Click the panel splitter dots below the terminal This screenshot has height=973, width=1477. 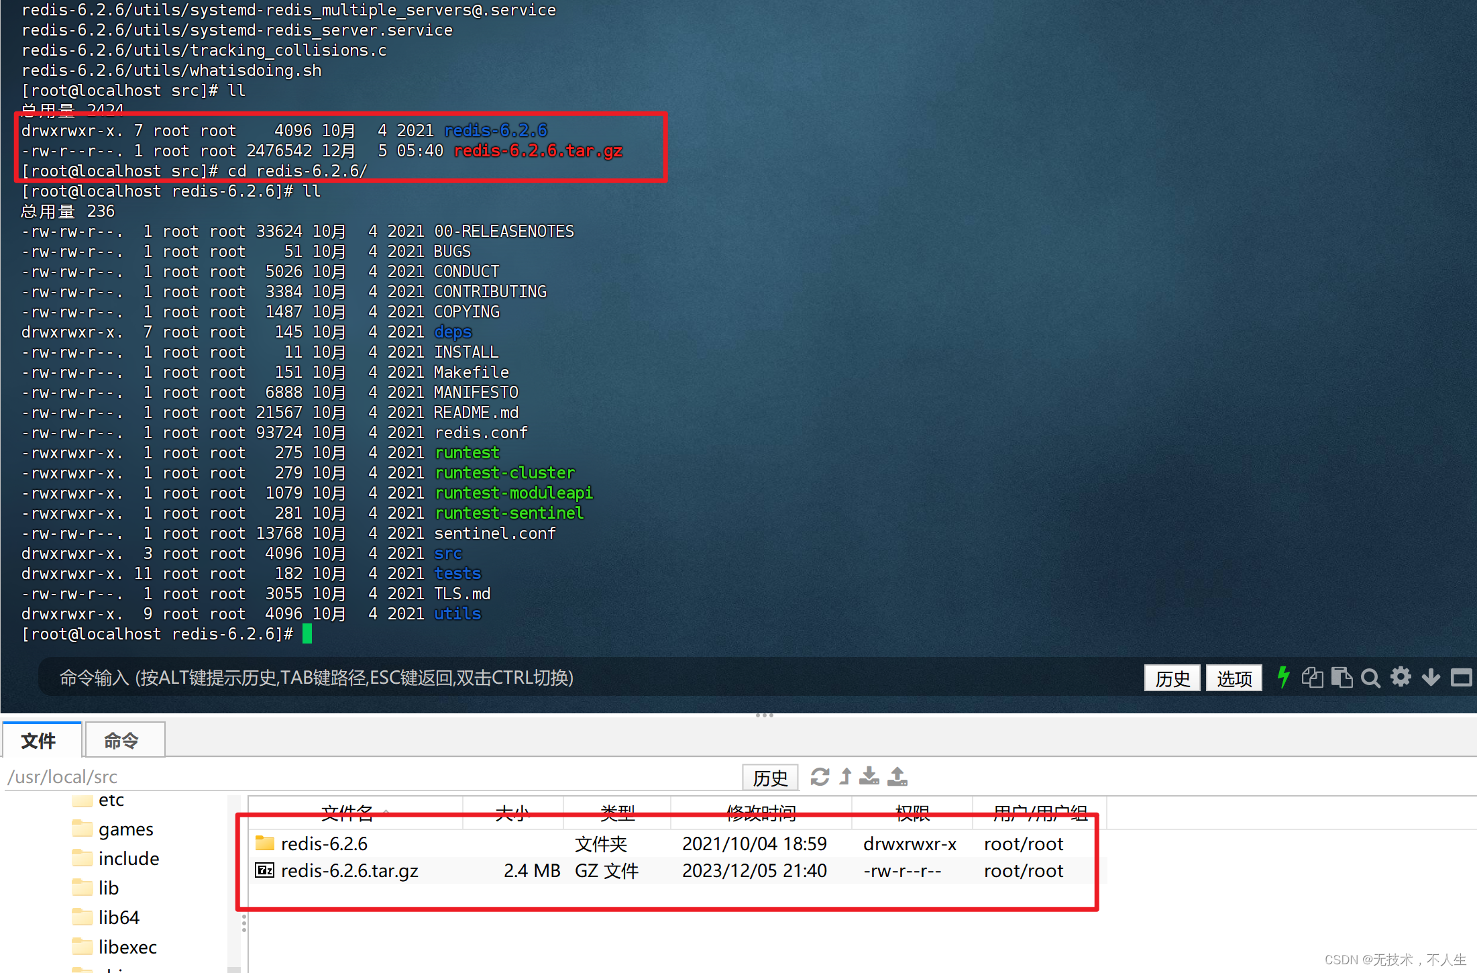click(765, 715)
